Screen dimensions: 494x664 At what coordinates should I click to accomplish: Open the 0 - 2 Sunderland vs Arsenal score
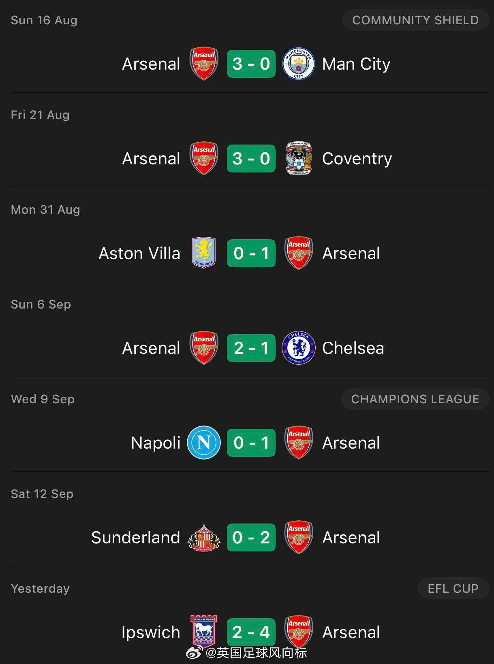pyautogui.click(x=251, y=537)
